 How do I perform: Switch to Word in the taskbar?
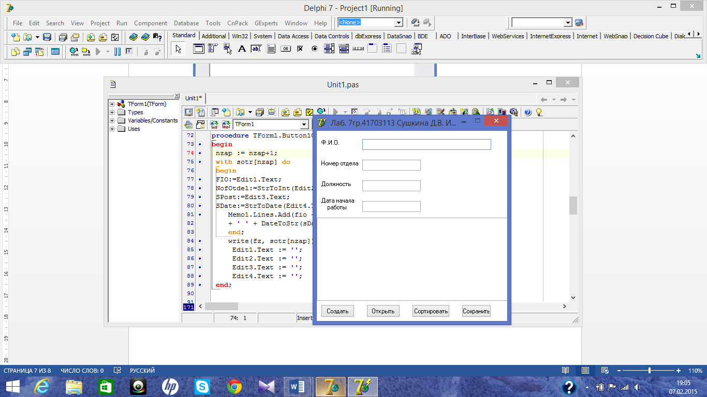(298, 387)
